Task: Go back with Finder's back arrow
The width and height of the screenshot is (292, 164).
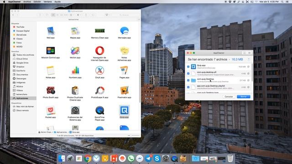Action: [x=13, y=15]
